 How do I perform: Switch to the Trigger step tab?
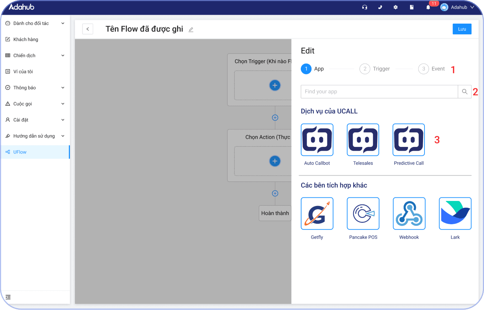click(x=375, y=69)
